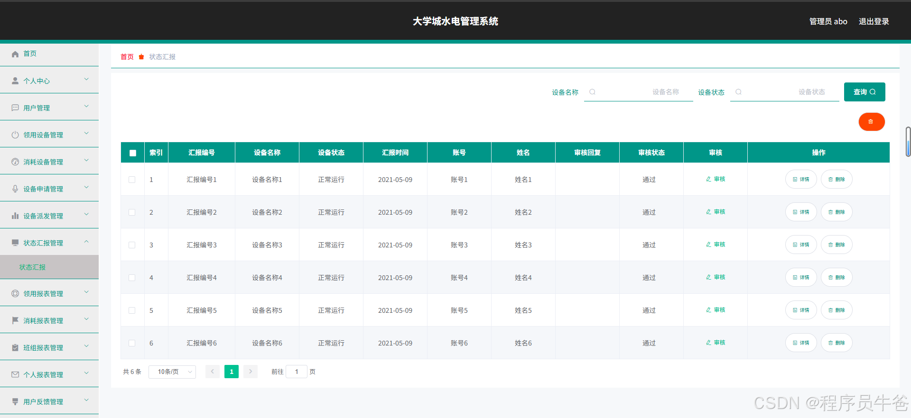The image size is (911, 418).
Task: Click the flame icon in the breadcrumb
Action: (x=141, y=57)
